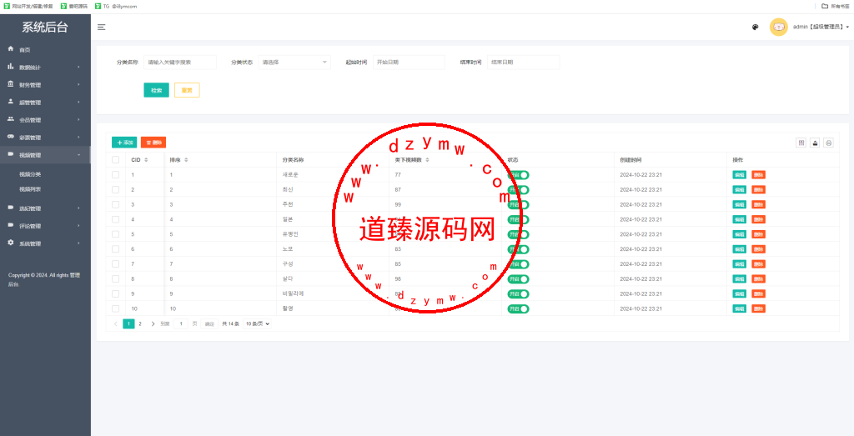The width and height of the screenshot is (854, 436).
Task: Click the green 添加 add button
Action: click(124, 143)
